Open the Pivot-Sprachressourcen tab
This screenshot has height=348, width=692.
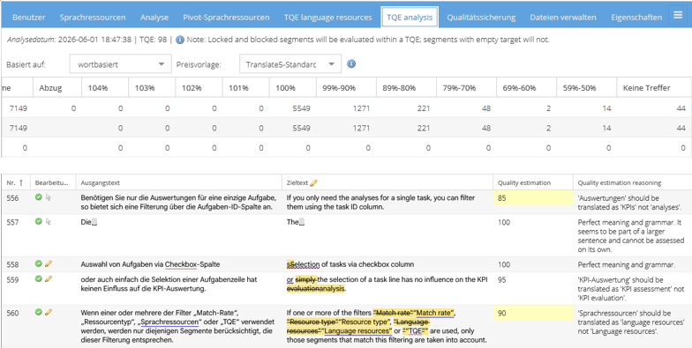coord(226,18)
